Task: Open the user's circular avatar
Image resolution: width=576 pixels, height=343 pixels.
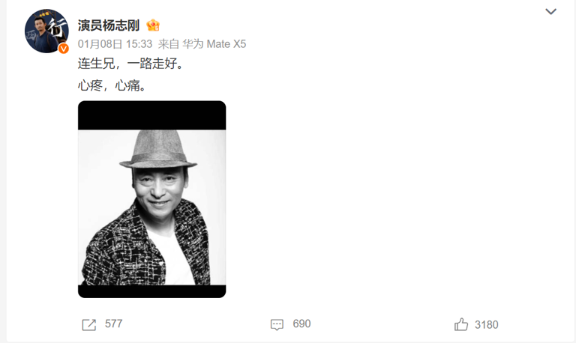Action: (46, 31)
